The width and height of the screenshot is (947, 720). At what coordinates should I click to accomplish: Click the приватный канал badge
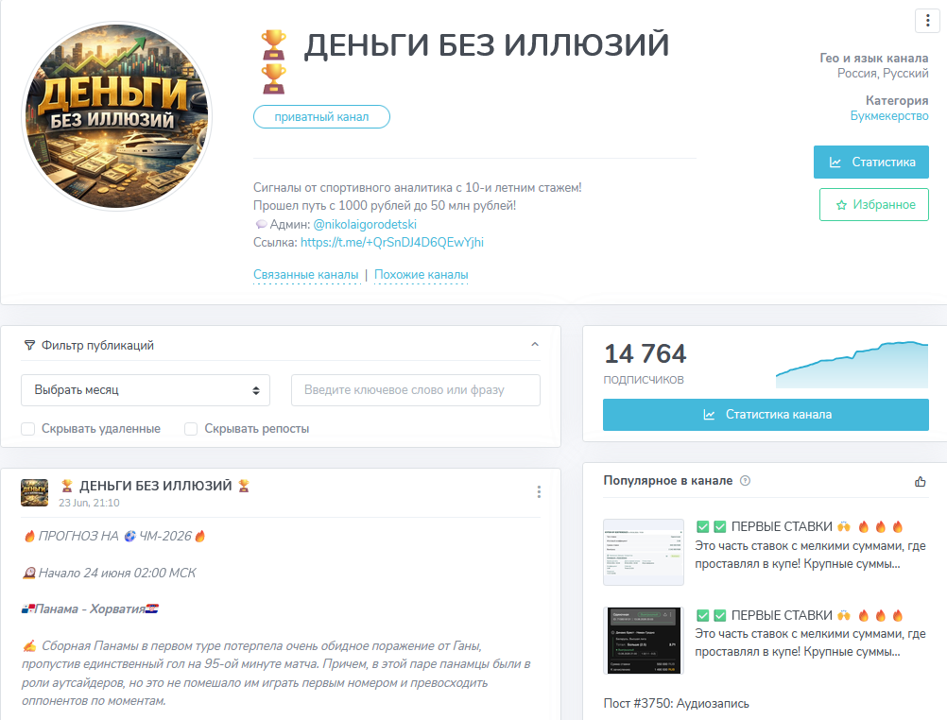point(321,116)
